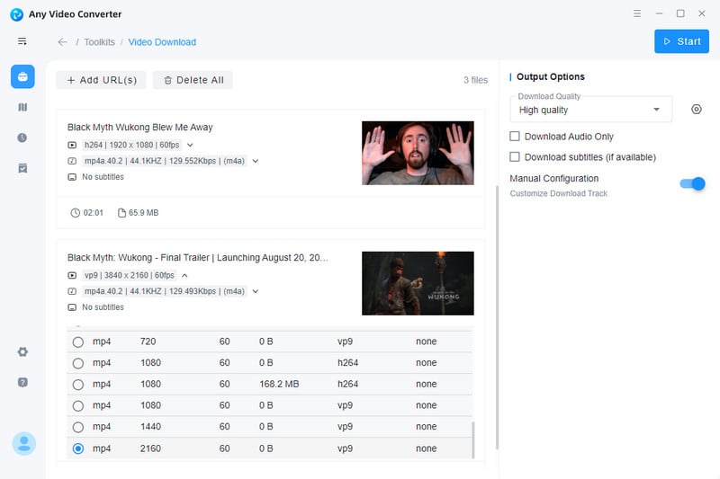Open the library columns sidebar icon
Image resolution: width=720 pixels, height=479 pixels.
point(22,107)
